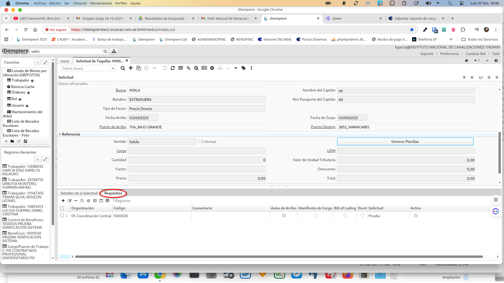Open the Inicio tab
The height and width of the screenshot is (283, 504).
65,61
